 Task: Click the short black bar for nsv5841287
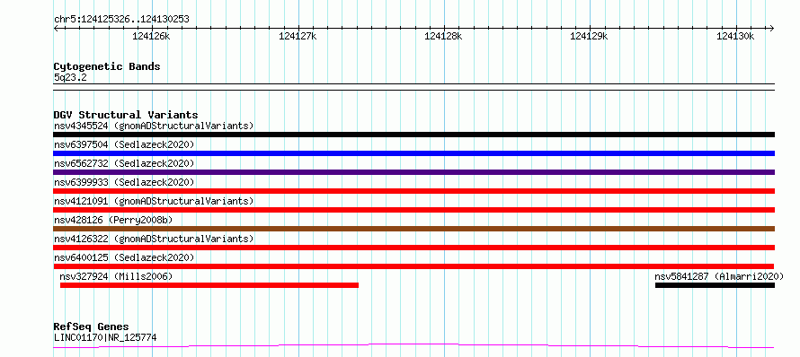pos(715,285)
